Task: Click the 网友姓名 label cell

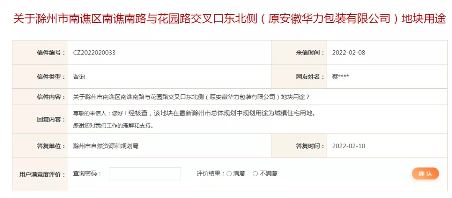Action: click(x=299, y=77)
